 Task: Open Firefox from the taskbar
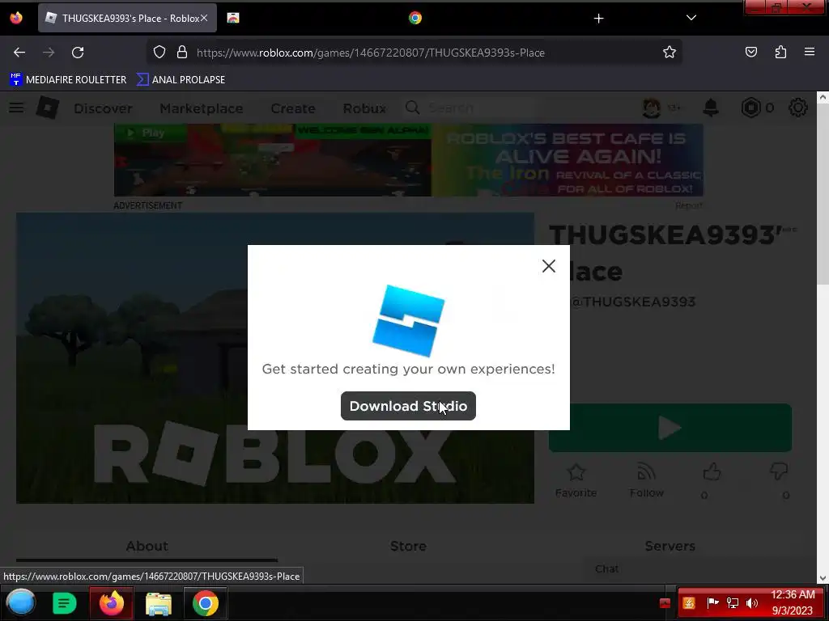coord(112,603)
